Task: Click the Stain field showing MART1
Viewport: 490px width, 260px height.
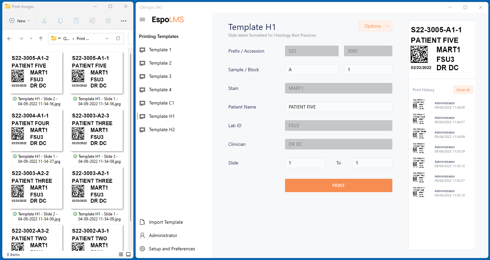Action: (339, 88)
